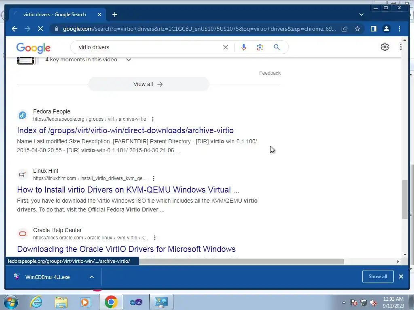Bookmark this page with the star icon
This screenshot has width=414, height=310.
pyautogui.click(x=357, y=29)
